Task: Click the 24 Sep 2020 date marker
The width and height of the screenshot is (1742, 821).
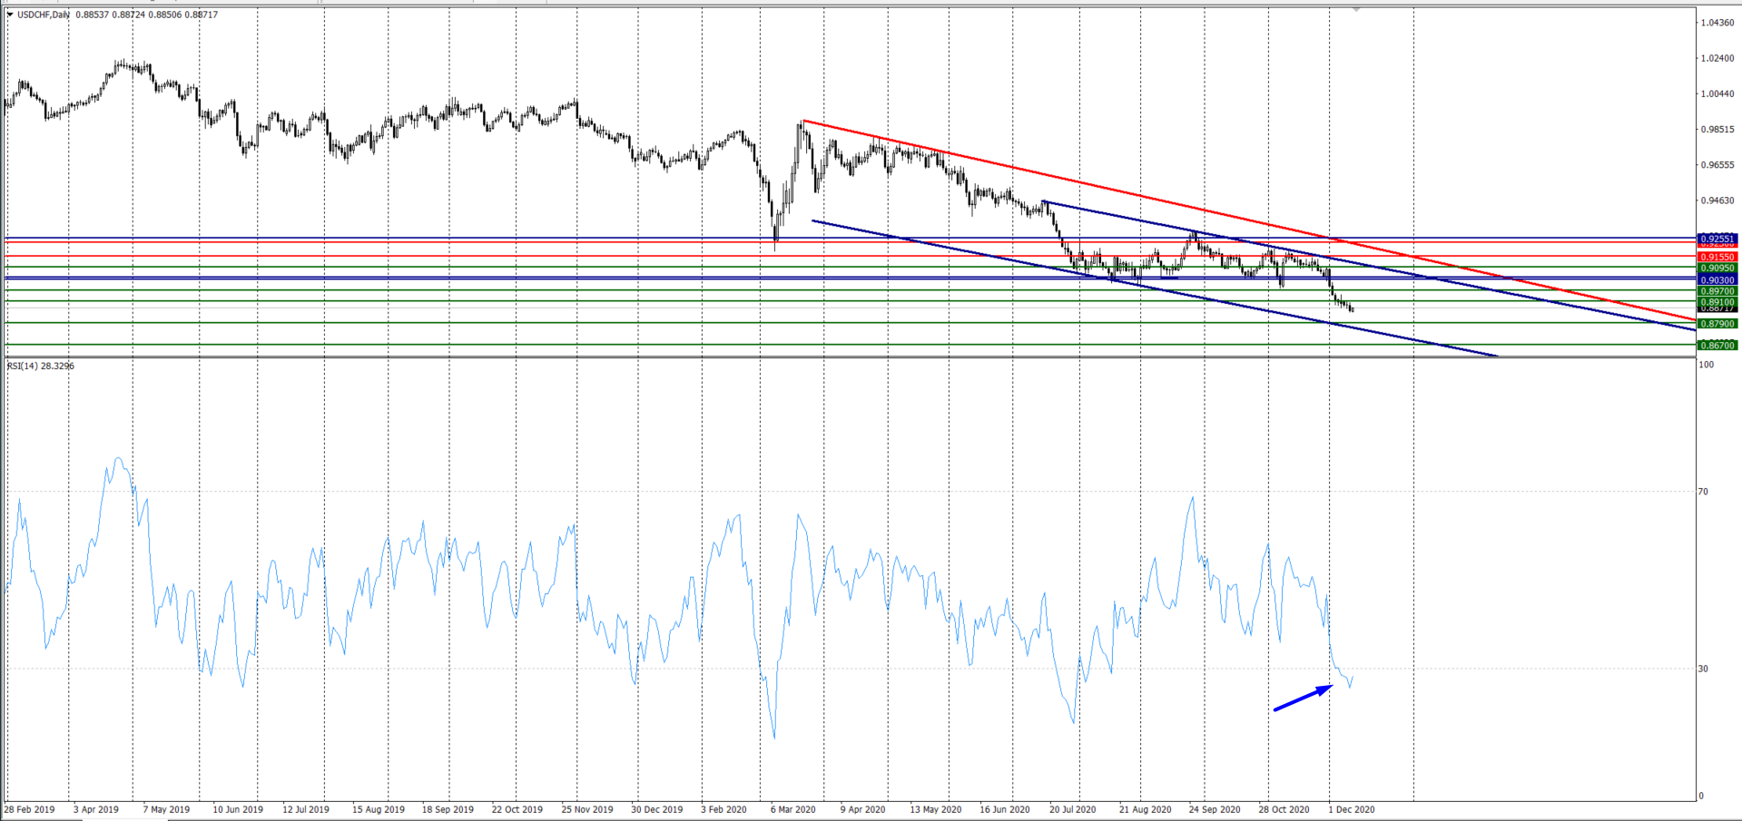Action: pos(1214,809)
